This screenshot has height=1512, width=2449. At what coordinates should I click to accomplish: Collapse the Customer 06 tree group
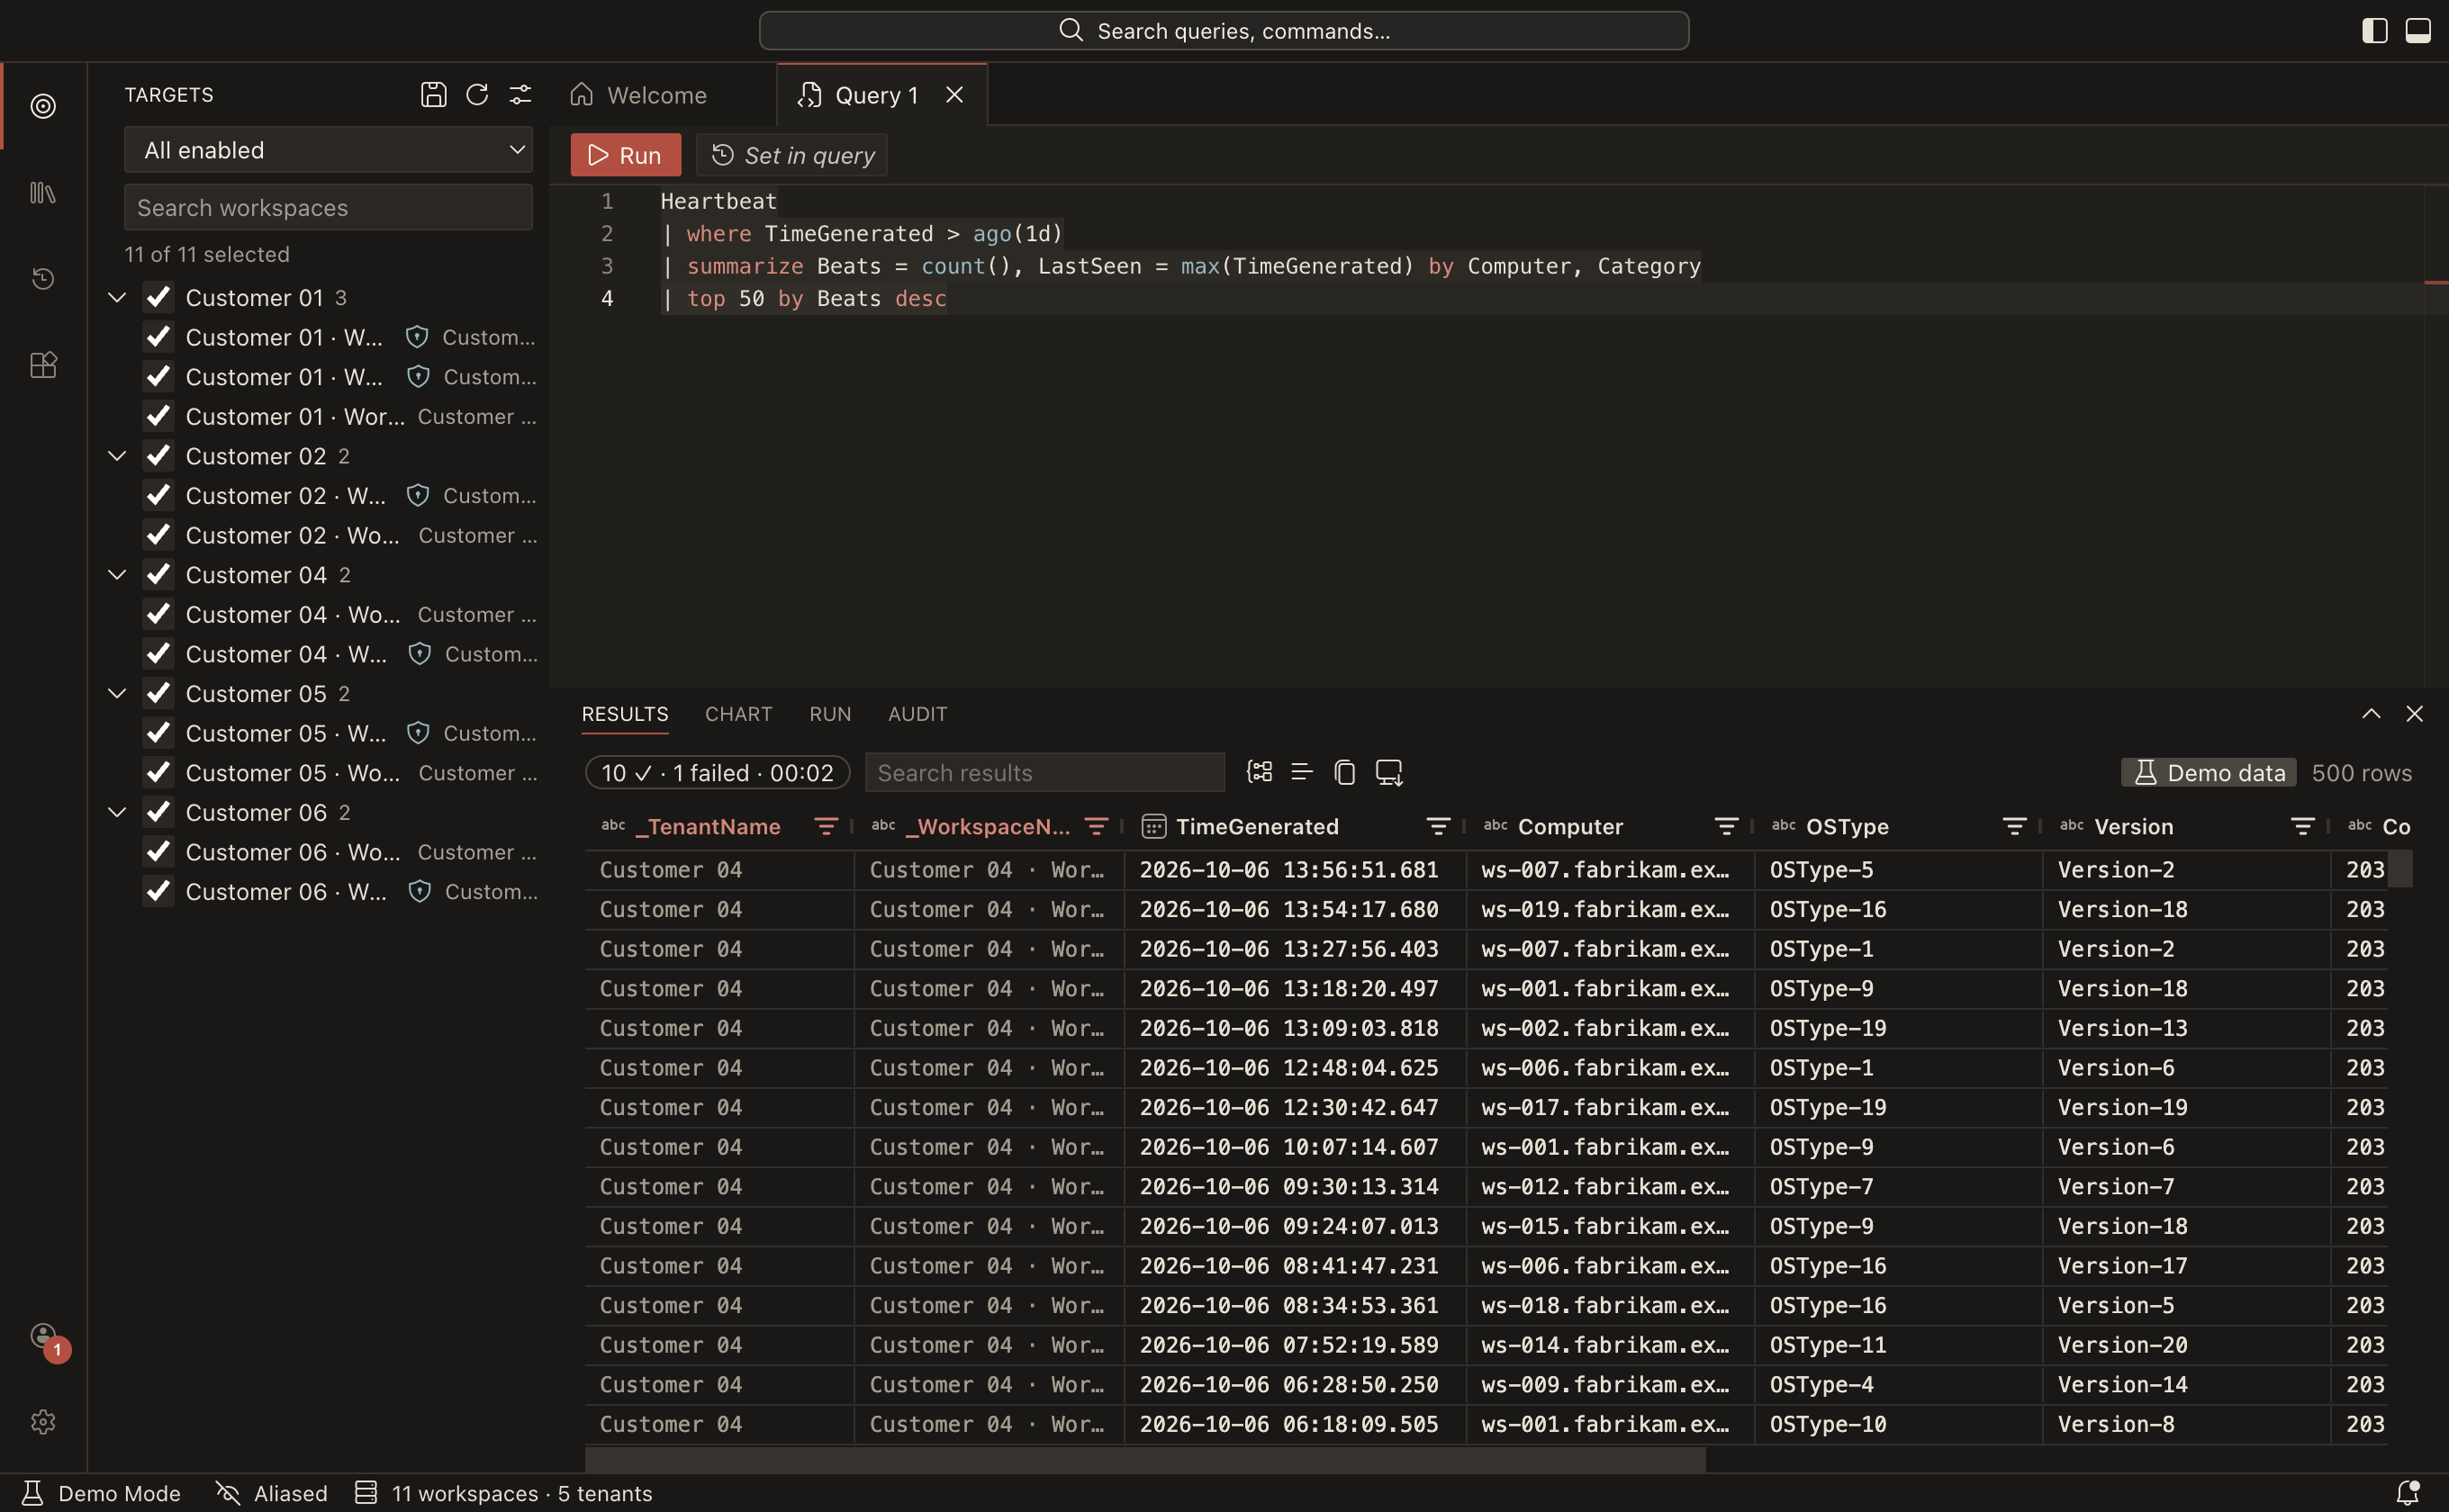pos(117,812)
